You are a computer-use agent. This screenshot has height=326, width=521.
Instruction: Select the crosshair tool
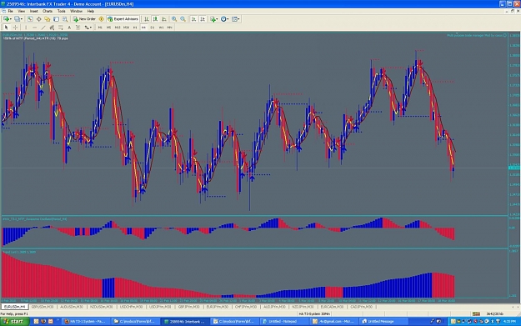pyautogui.click(x=15, y=28)
